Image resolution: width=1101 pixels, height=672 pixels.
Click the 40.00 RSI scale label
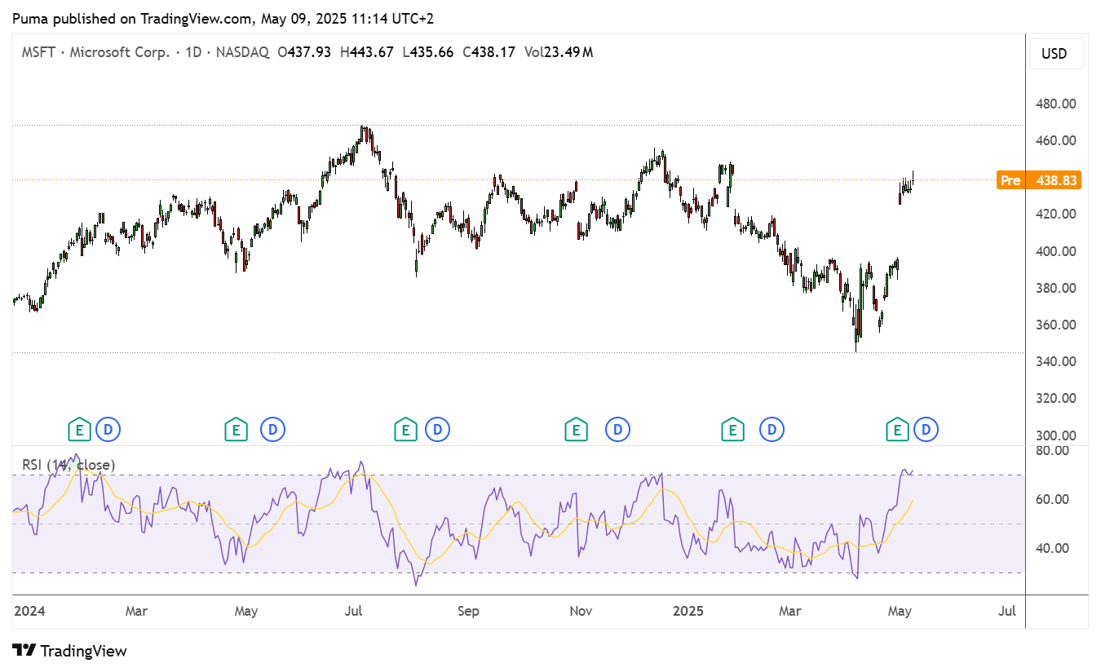click(1053, 548)
